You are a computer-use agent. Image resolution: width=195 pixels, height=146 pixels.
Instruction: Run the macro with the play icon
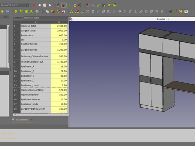(x=50, y=5)
